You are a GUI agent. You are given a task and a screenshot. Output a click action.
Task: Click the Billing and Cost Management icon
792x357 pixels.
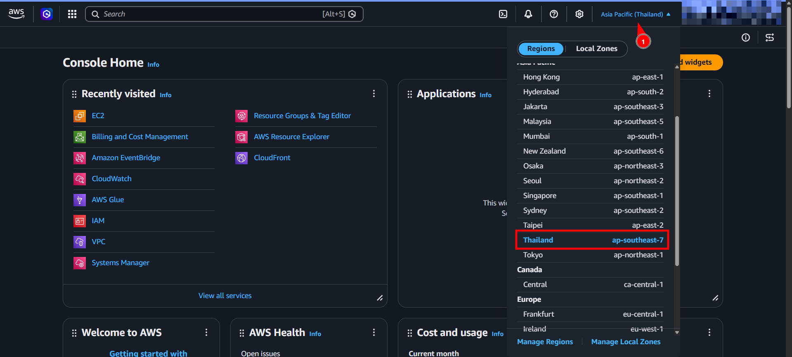(x=80, y=137)
